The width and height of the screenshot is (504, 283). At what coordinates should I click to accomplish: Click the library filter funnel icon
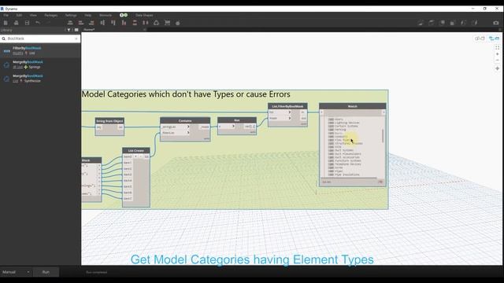(69, 30)
